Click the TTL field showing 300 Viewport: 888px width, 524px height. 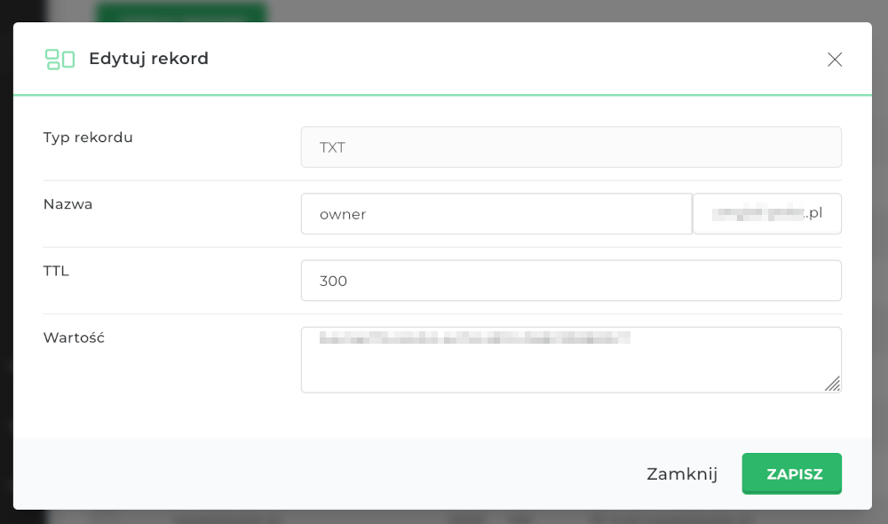coord(571,280)
